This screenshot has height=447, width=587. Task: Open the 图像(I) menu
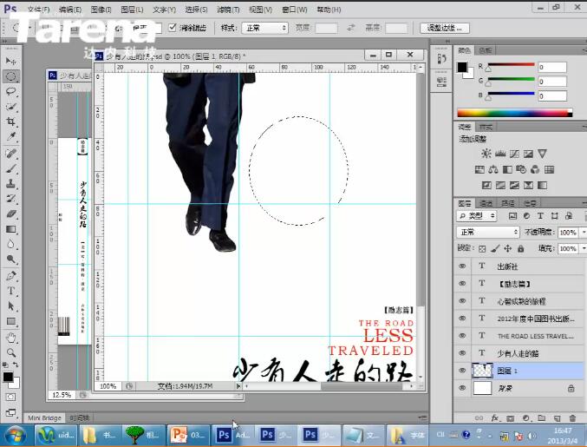click(101, 10)
